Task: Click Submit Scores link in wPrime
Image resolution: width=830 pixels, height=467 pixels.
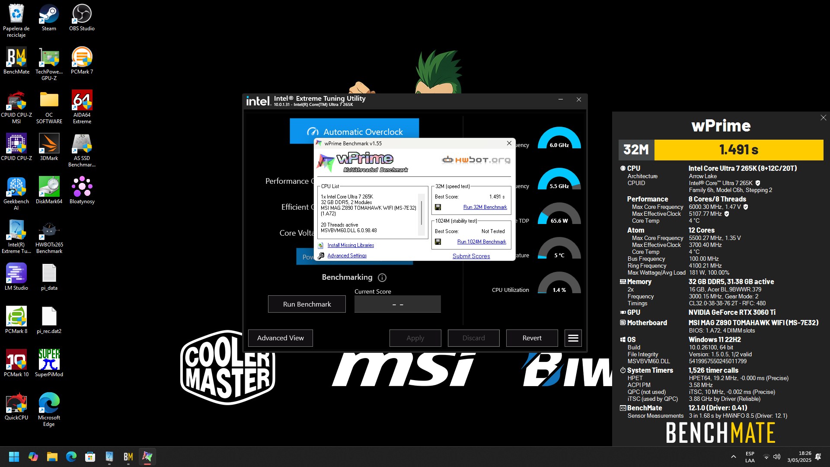Action: 471,256
